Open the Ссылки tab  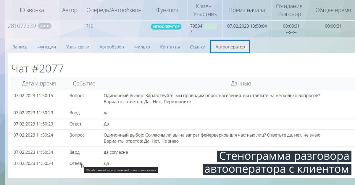click(x=198, y=47)
